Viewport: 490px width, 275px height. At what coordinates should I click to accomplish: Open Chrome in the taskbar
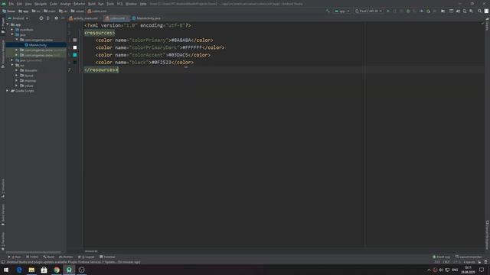click(x=57, y=270)
